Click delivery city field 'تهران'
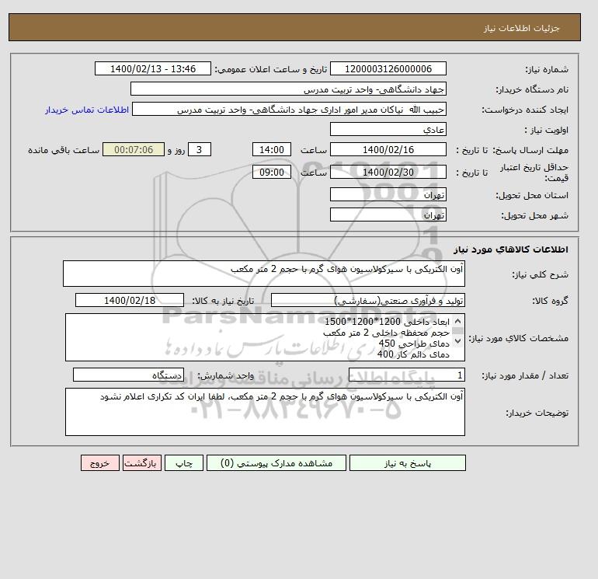Screen dimensions: 598x579 pyautogui.click(x=388, y=215)
